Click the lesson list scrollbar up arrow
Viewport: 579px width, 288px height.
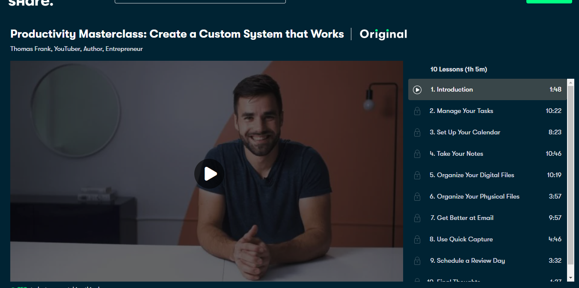click(570, 82)
